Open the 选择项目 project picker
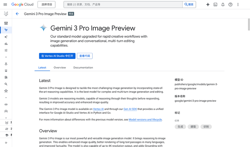The width and height of the screenshot is (250, 147). [47, 5]
